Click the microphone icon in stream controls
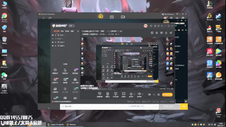 [131, 94]
